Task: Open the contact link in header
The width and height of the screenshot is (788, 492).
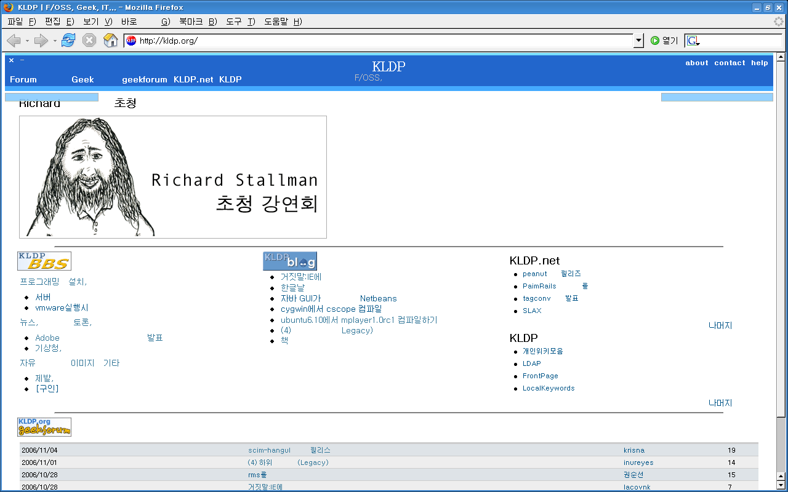Action: 730,63
